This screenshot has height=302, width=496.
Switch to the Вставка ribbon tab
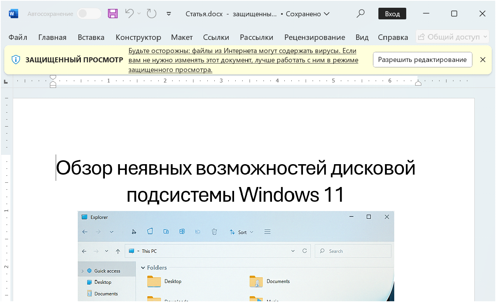coord(91,37)
